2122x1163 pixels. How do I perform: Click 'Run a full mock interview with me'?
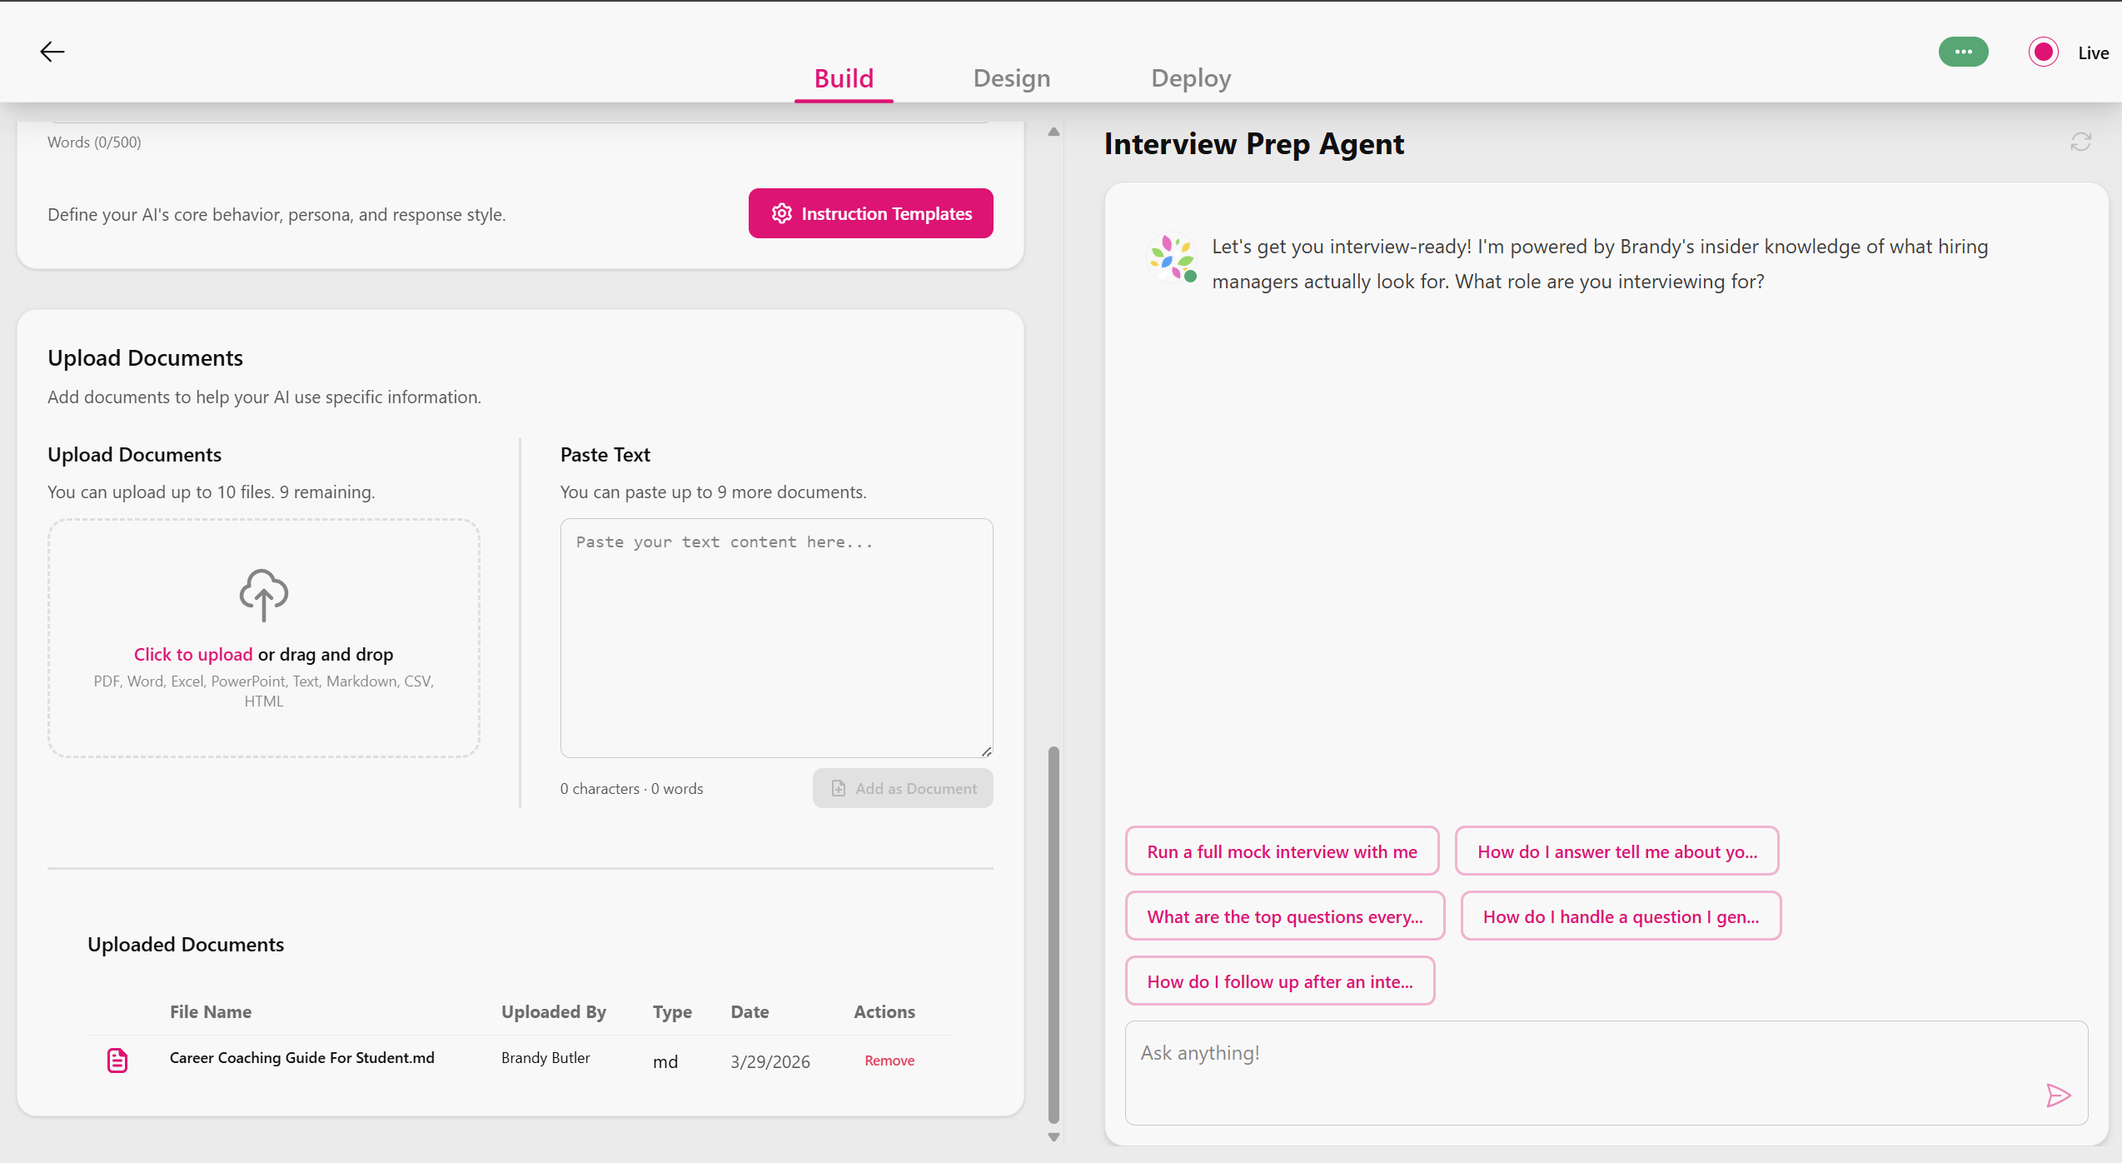pos(1281,851)
